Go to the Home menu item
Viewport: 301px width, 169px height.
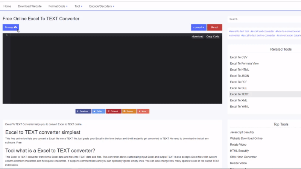pyautogui.click(x=7, y=6)
